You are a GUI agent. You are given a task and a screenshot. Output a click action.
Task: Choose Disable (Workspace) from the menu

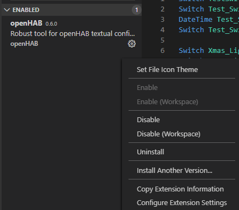click(168, 134)
